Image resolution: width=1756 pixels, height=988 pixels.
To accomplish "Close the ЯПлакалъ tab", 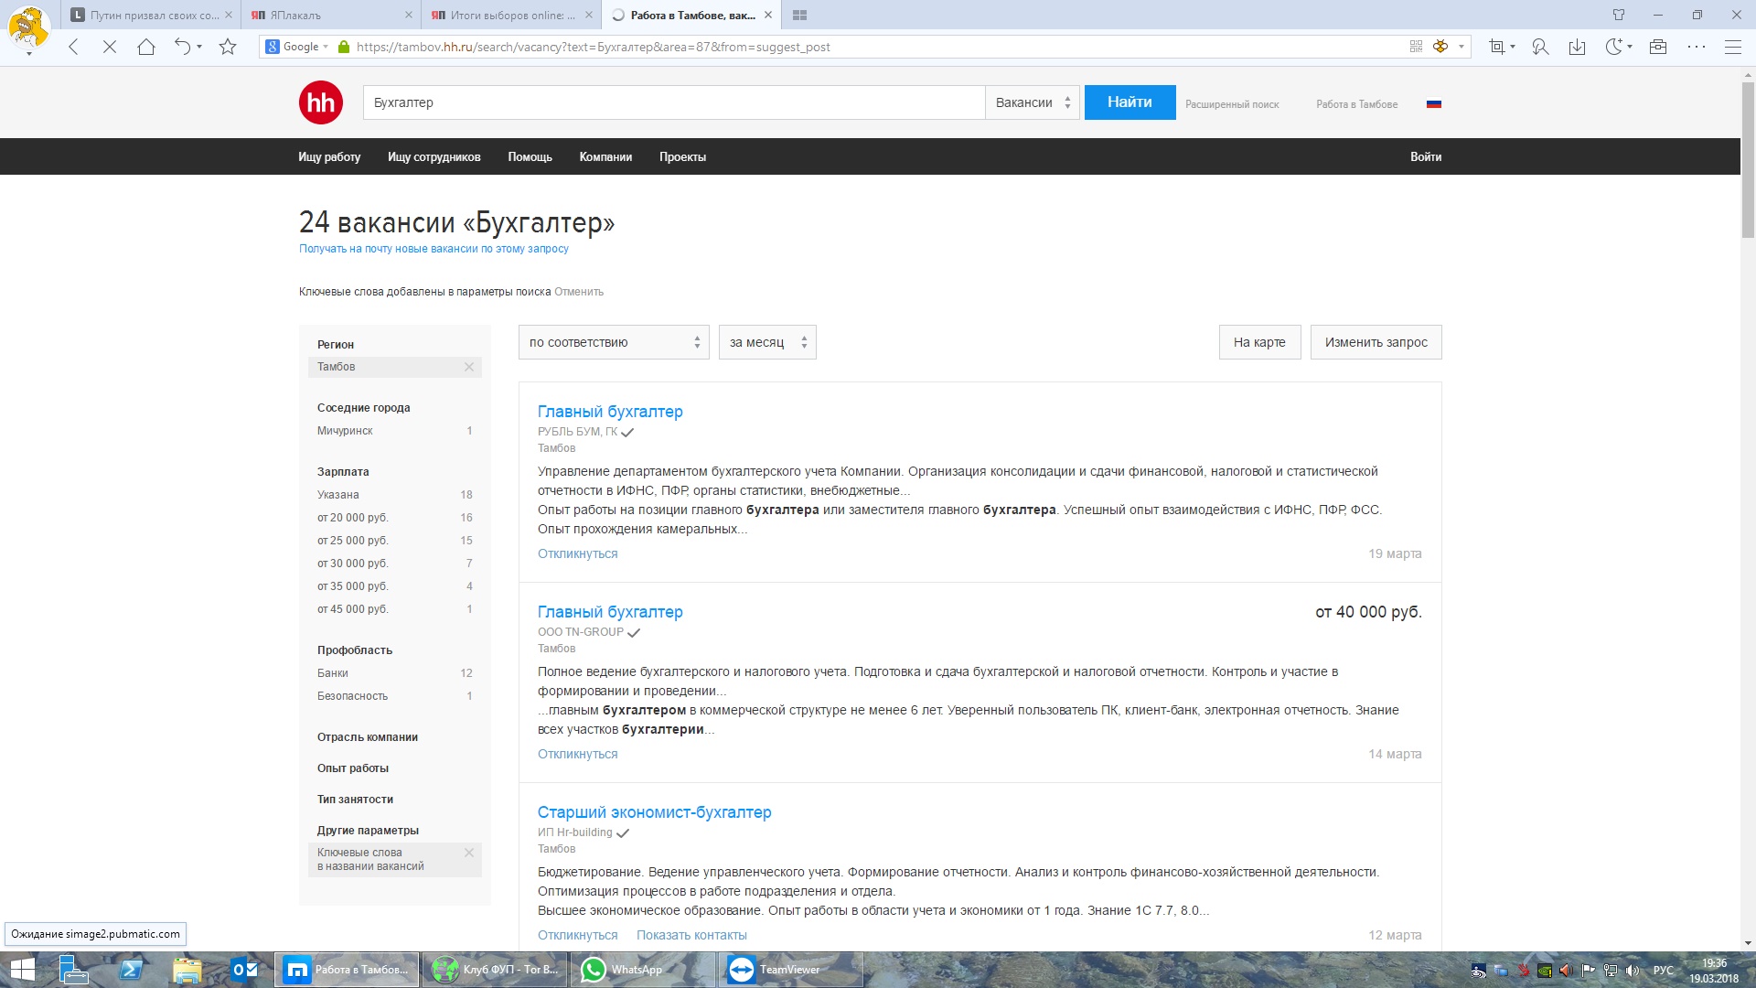I will tap(408, 16).
